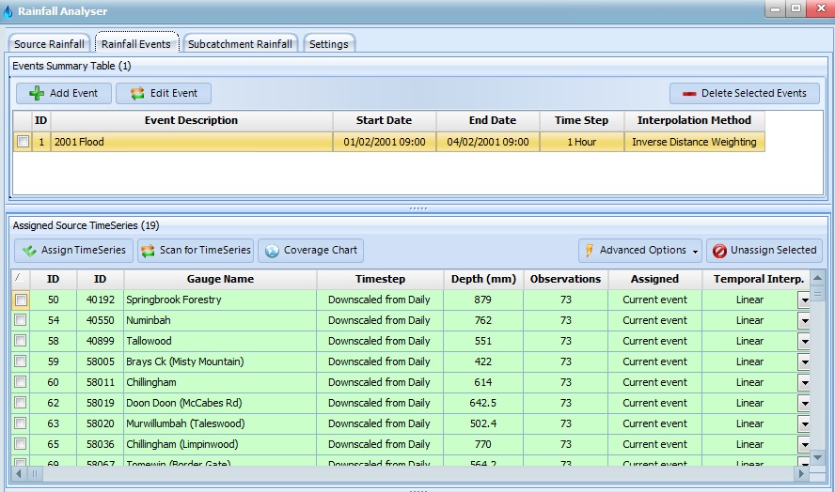
Task: Open Temporal Interp. dropdown for Springbrook Forestry
Action: coord(804,300)
